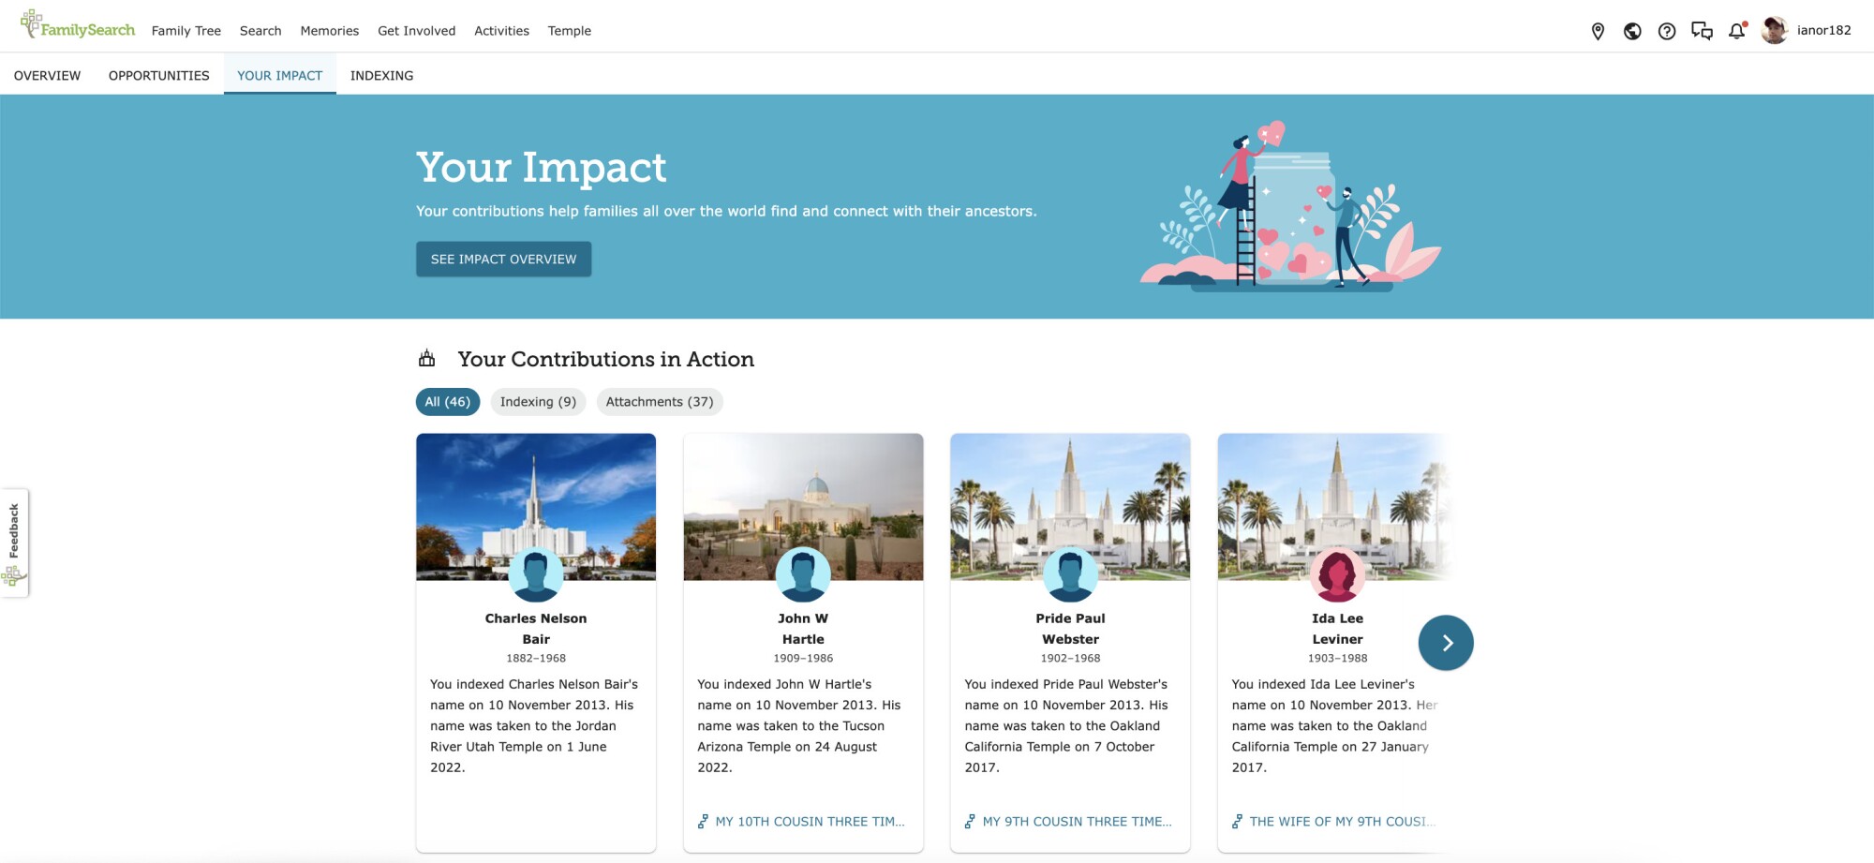Select the Indexing (9) filter pill
1874x863 pixels.
click(538, 401)
